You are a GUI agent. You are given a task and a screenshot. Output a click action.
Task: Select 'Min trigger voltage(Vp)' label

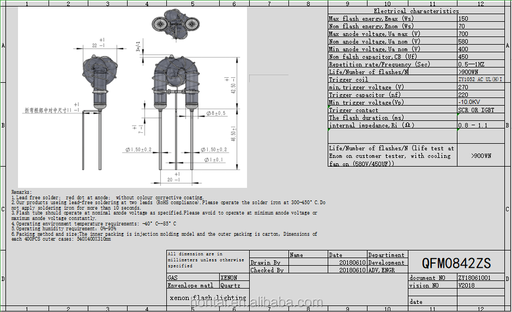[366, 102]
